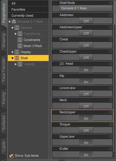116x161 pixels.
Task: Expand the Display group arrow
Action: (x=13, y=52)
